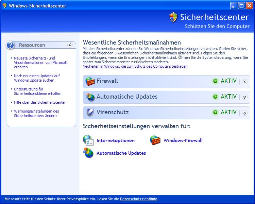This screenshot has height=204, width=255.
Task: Click the blue question mark Ressourcen icon
Action: 10,45
